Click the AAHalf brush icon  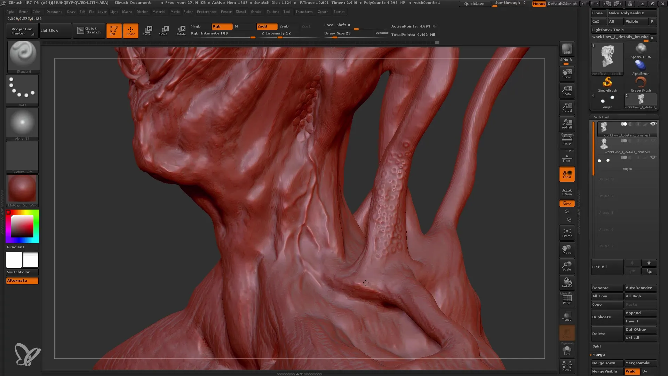point(567,124)
